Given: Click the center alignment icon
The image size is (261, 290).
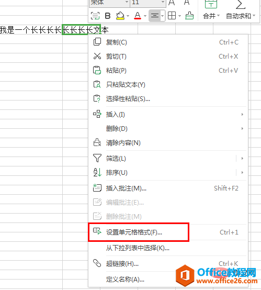Looking at the screenshot, I should pos(154,16).
